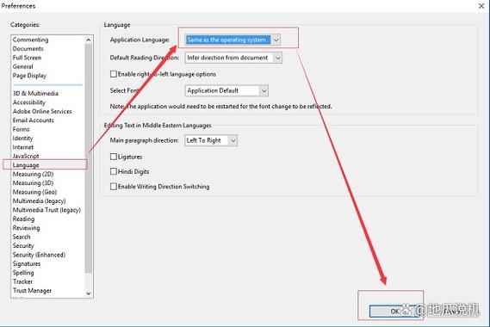Open the Select Font dropdown
This screenshot has height=327, width=490.
coord(226,90)
